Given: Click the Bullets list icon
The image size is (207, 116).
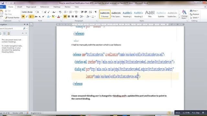Looking at the screenshot, I should (x=65, y=12).
